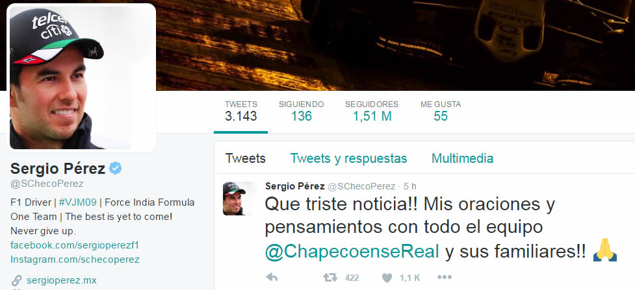The width and height of the screenshot is (635, 290).
Task: Retweet the Chapecoense condolence tweet
Action: [330, 278]
